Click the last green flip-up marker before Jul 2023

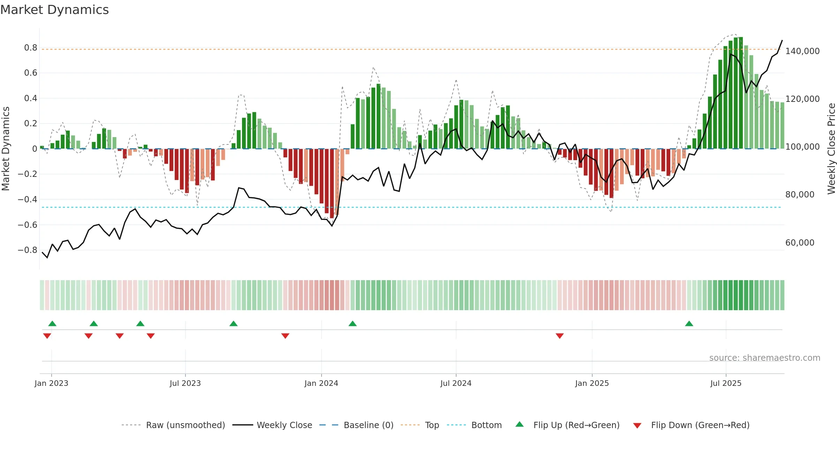pos(140,323)
